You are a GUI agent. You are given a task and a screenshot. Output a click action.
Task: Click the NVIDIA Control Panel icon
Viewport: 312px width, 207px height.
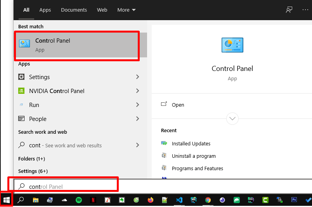[21, 91]
